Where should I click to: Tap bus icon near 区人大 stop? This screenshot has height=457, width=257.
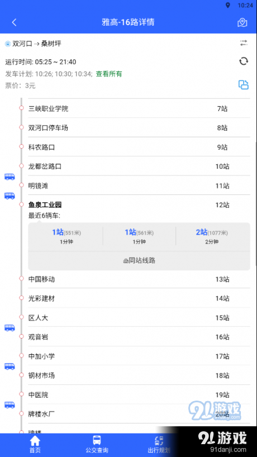(x=9, y=328)
